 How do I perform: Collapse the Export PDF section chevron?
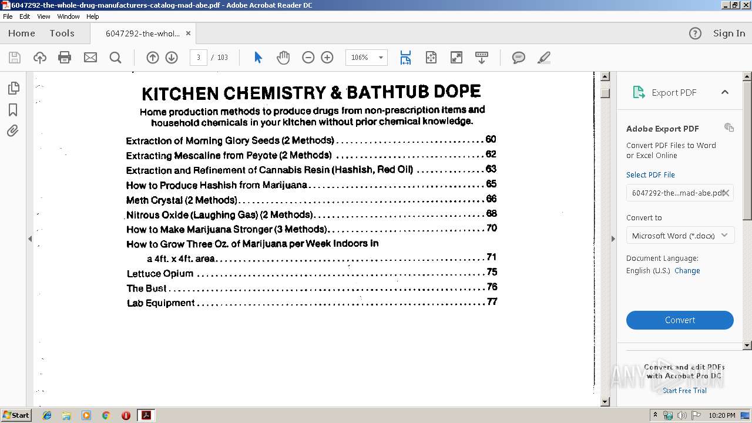725,92
